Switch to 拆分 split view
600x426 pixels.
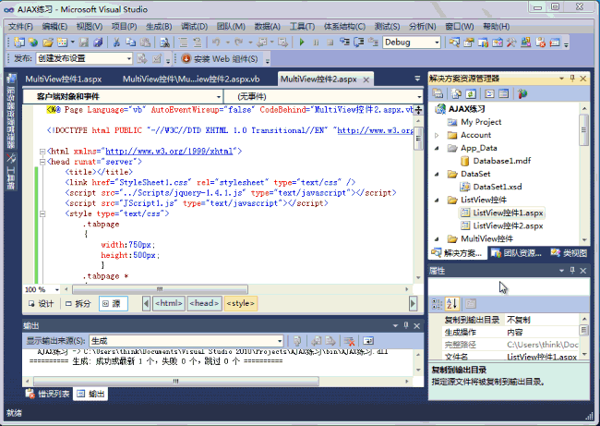pos(78,304)
